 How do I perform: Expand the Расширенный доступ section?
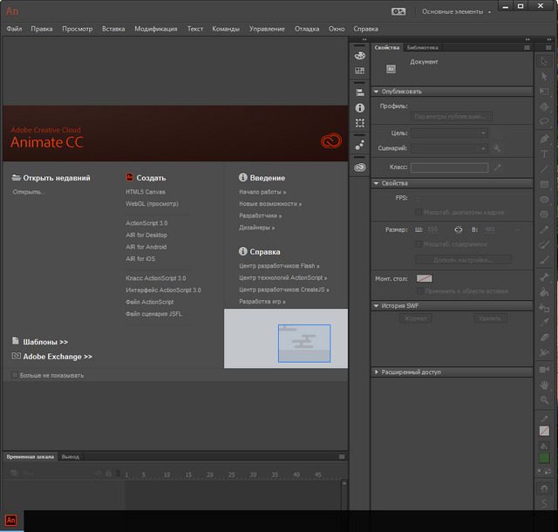tap(376, 372)
